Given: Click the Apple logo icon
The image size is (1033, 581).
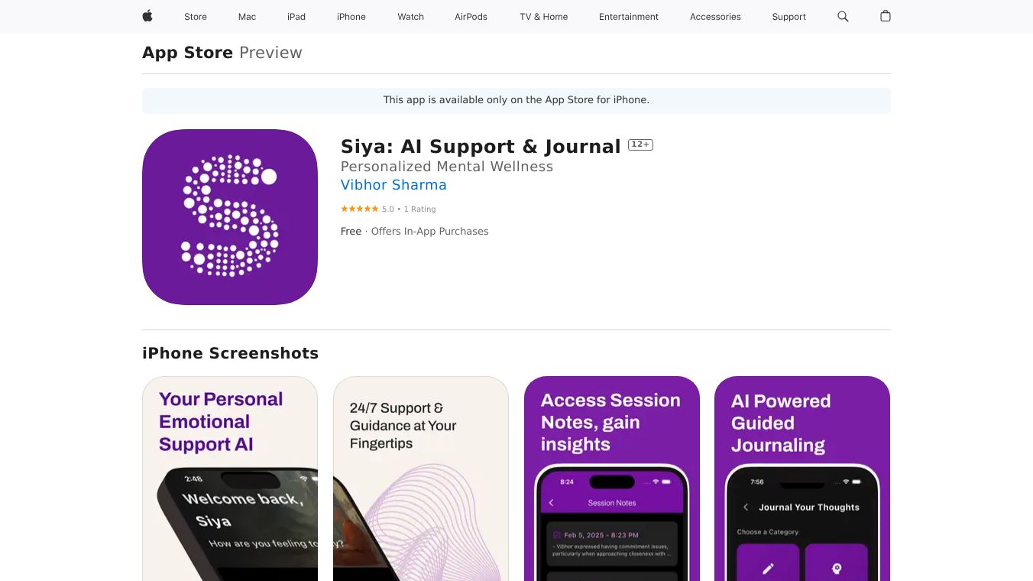Looking at the screenshot, I should [147, 16].
